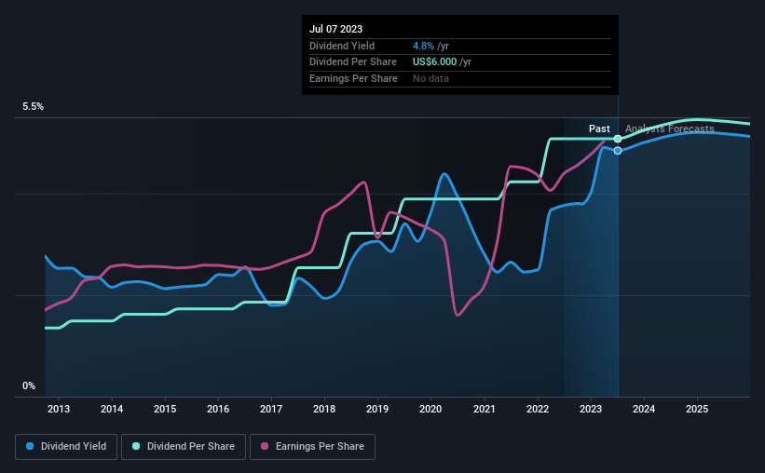765x473 pixels.
Task: Click the teal Dividend Per Share legend dot
Action: tap(136, 446)
